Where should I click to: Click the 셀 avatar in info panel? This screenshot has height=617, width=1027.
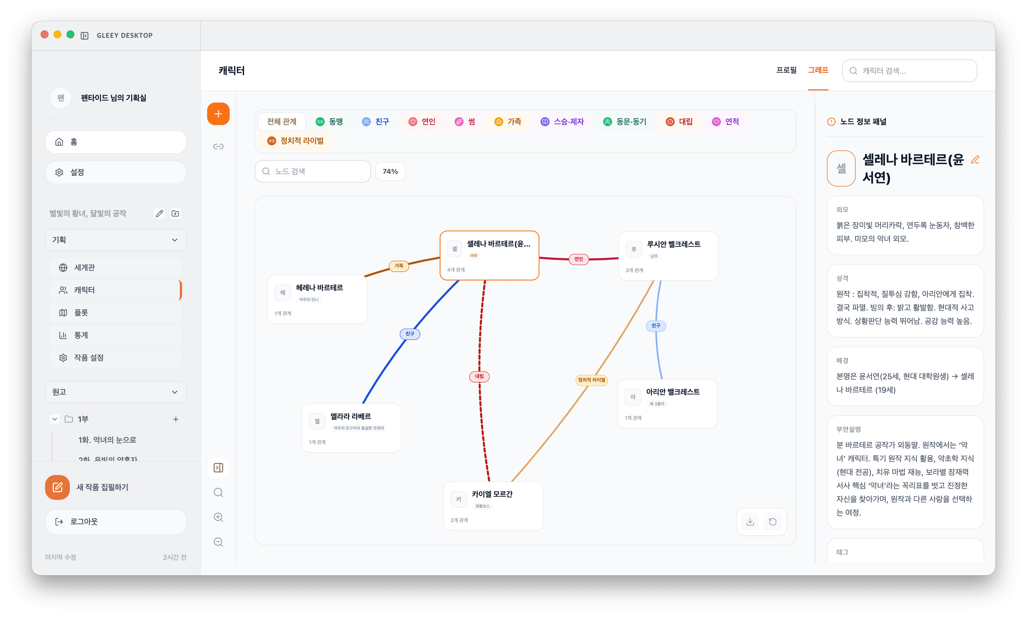[x=841, y=168]
